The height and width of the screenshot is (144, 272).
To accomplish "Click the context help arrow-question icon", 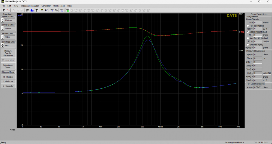I will (46, 10).
